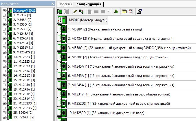Select 6. M1245A [1] in navigator
196x121 pixels.
coord(23,38)
